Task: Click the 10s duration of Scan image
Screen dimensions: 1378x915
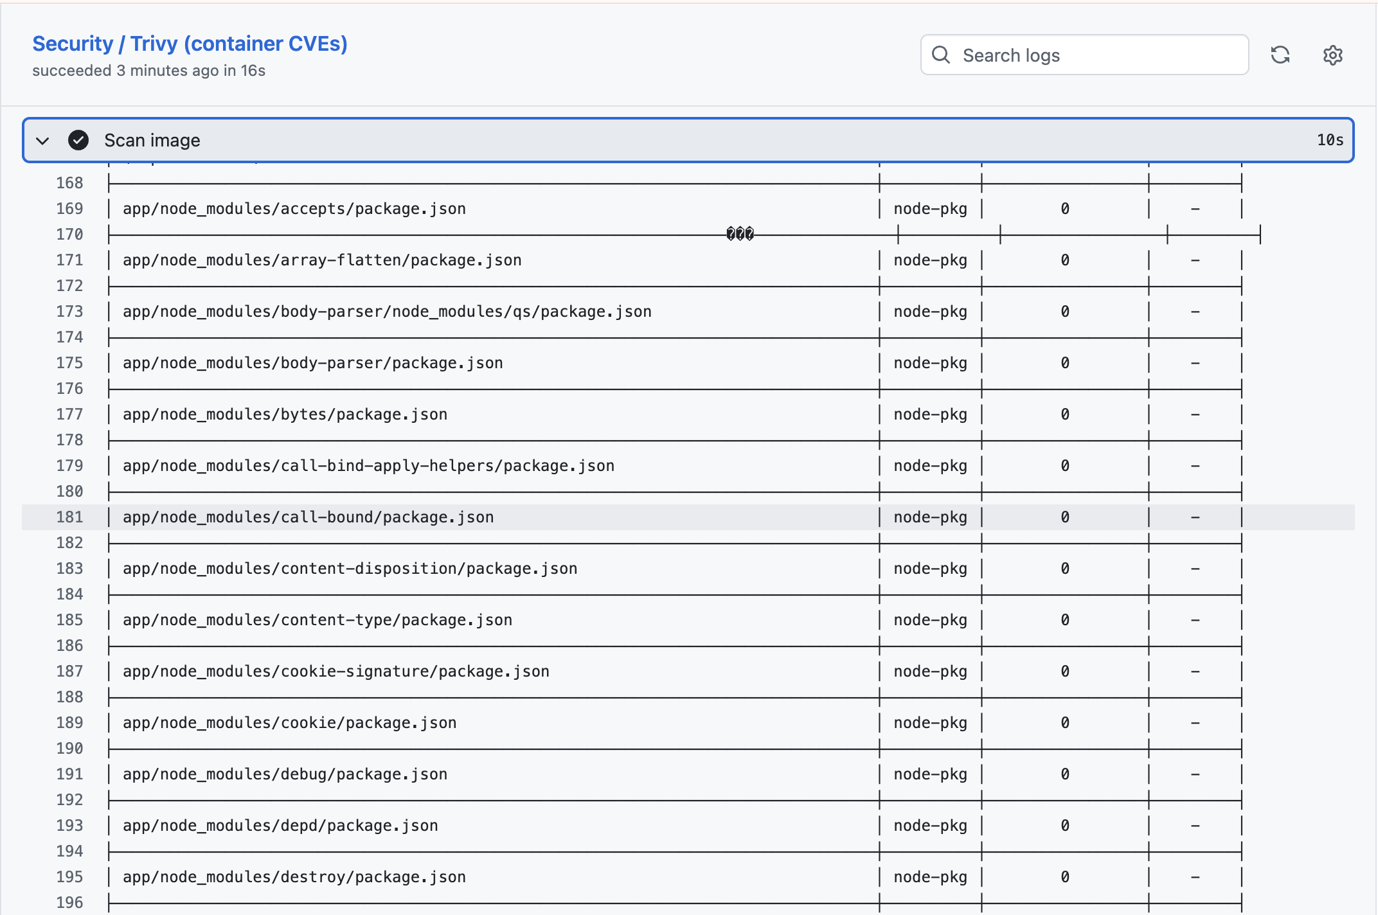Action: tap(1330, 140)
